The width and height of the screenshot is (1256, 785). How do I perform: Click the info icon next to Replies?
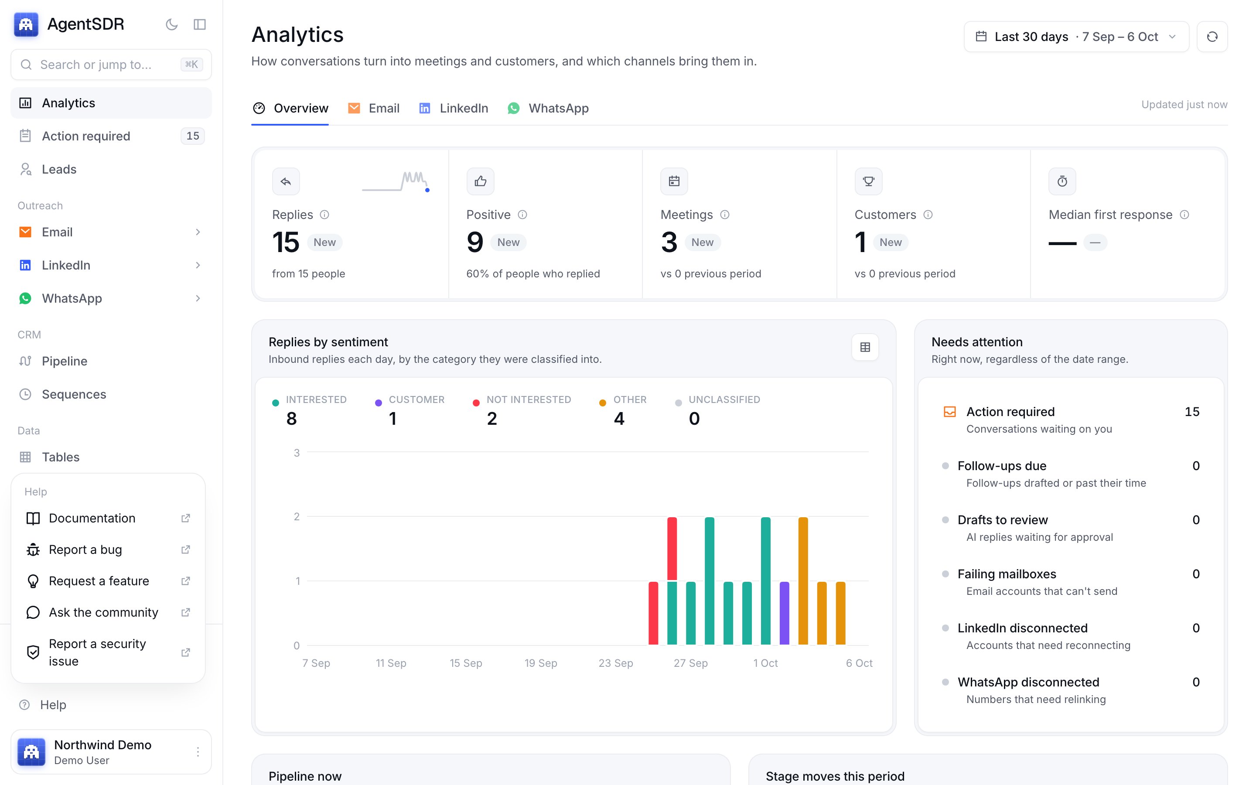324,215
